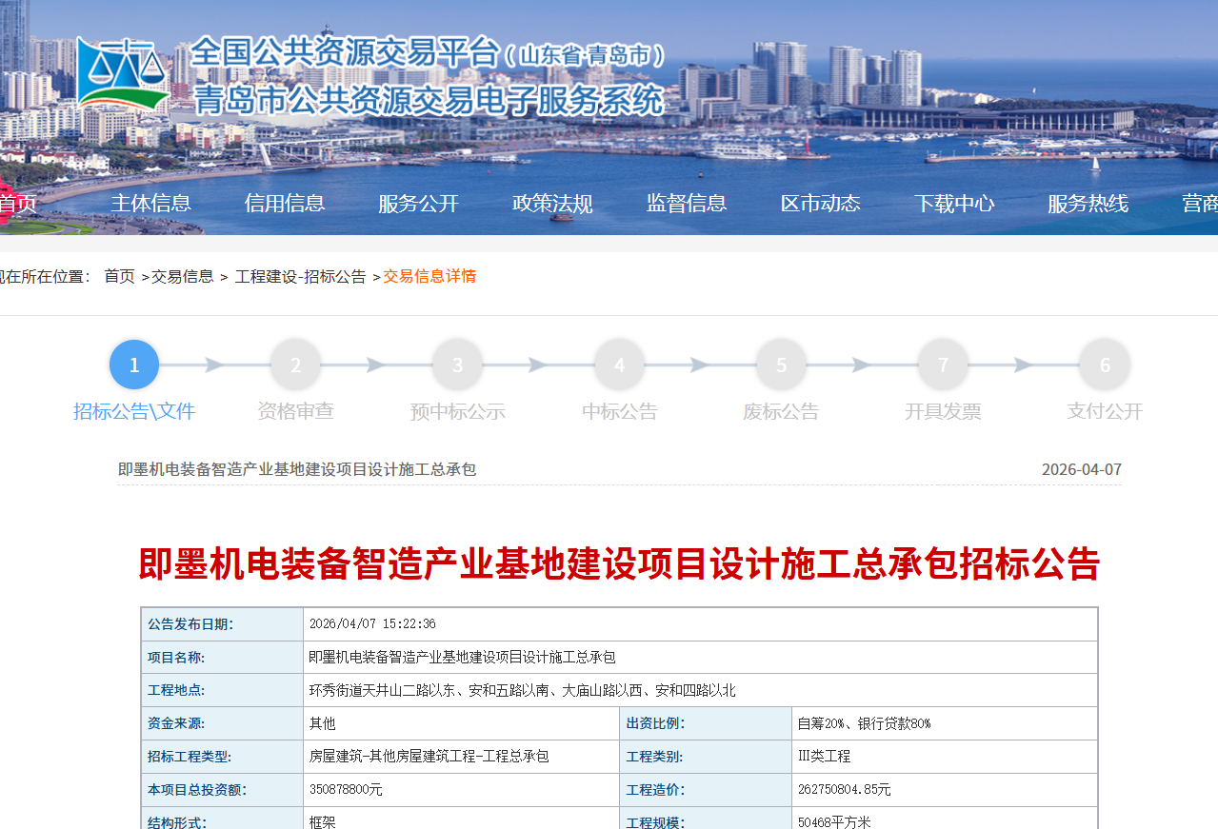Viewport: 1218px width, 829px height.
Task: Open the 监督信息 menu
Action: pos(687,203)
